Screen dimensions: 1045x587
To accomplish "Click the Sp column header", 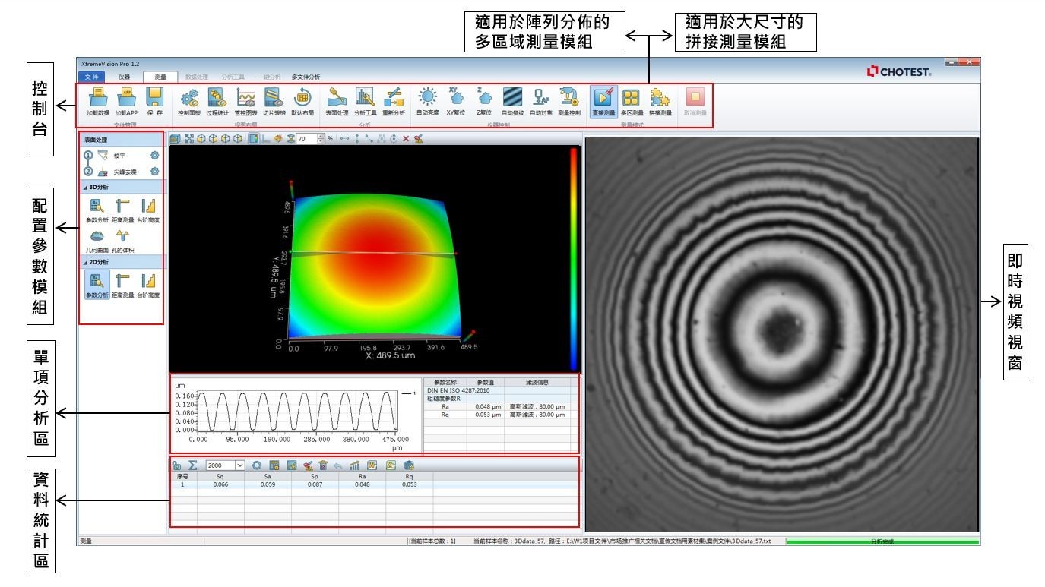I will click(x=315, y=476).
